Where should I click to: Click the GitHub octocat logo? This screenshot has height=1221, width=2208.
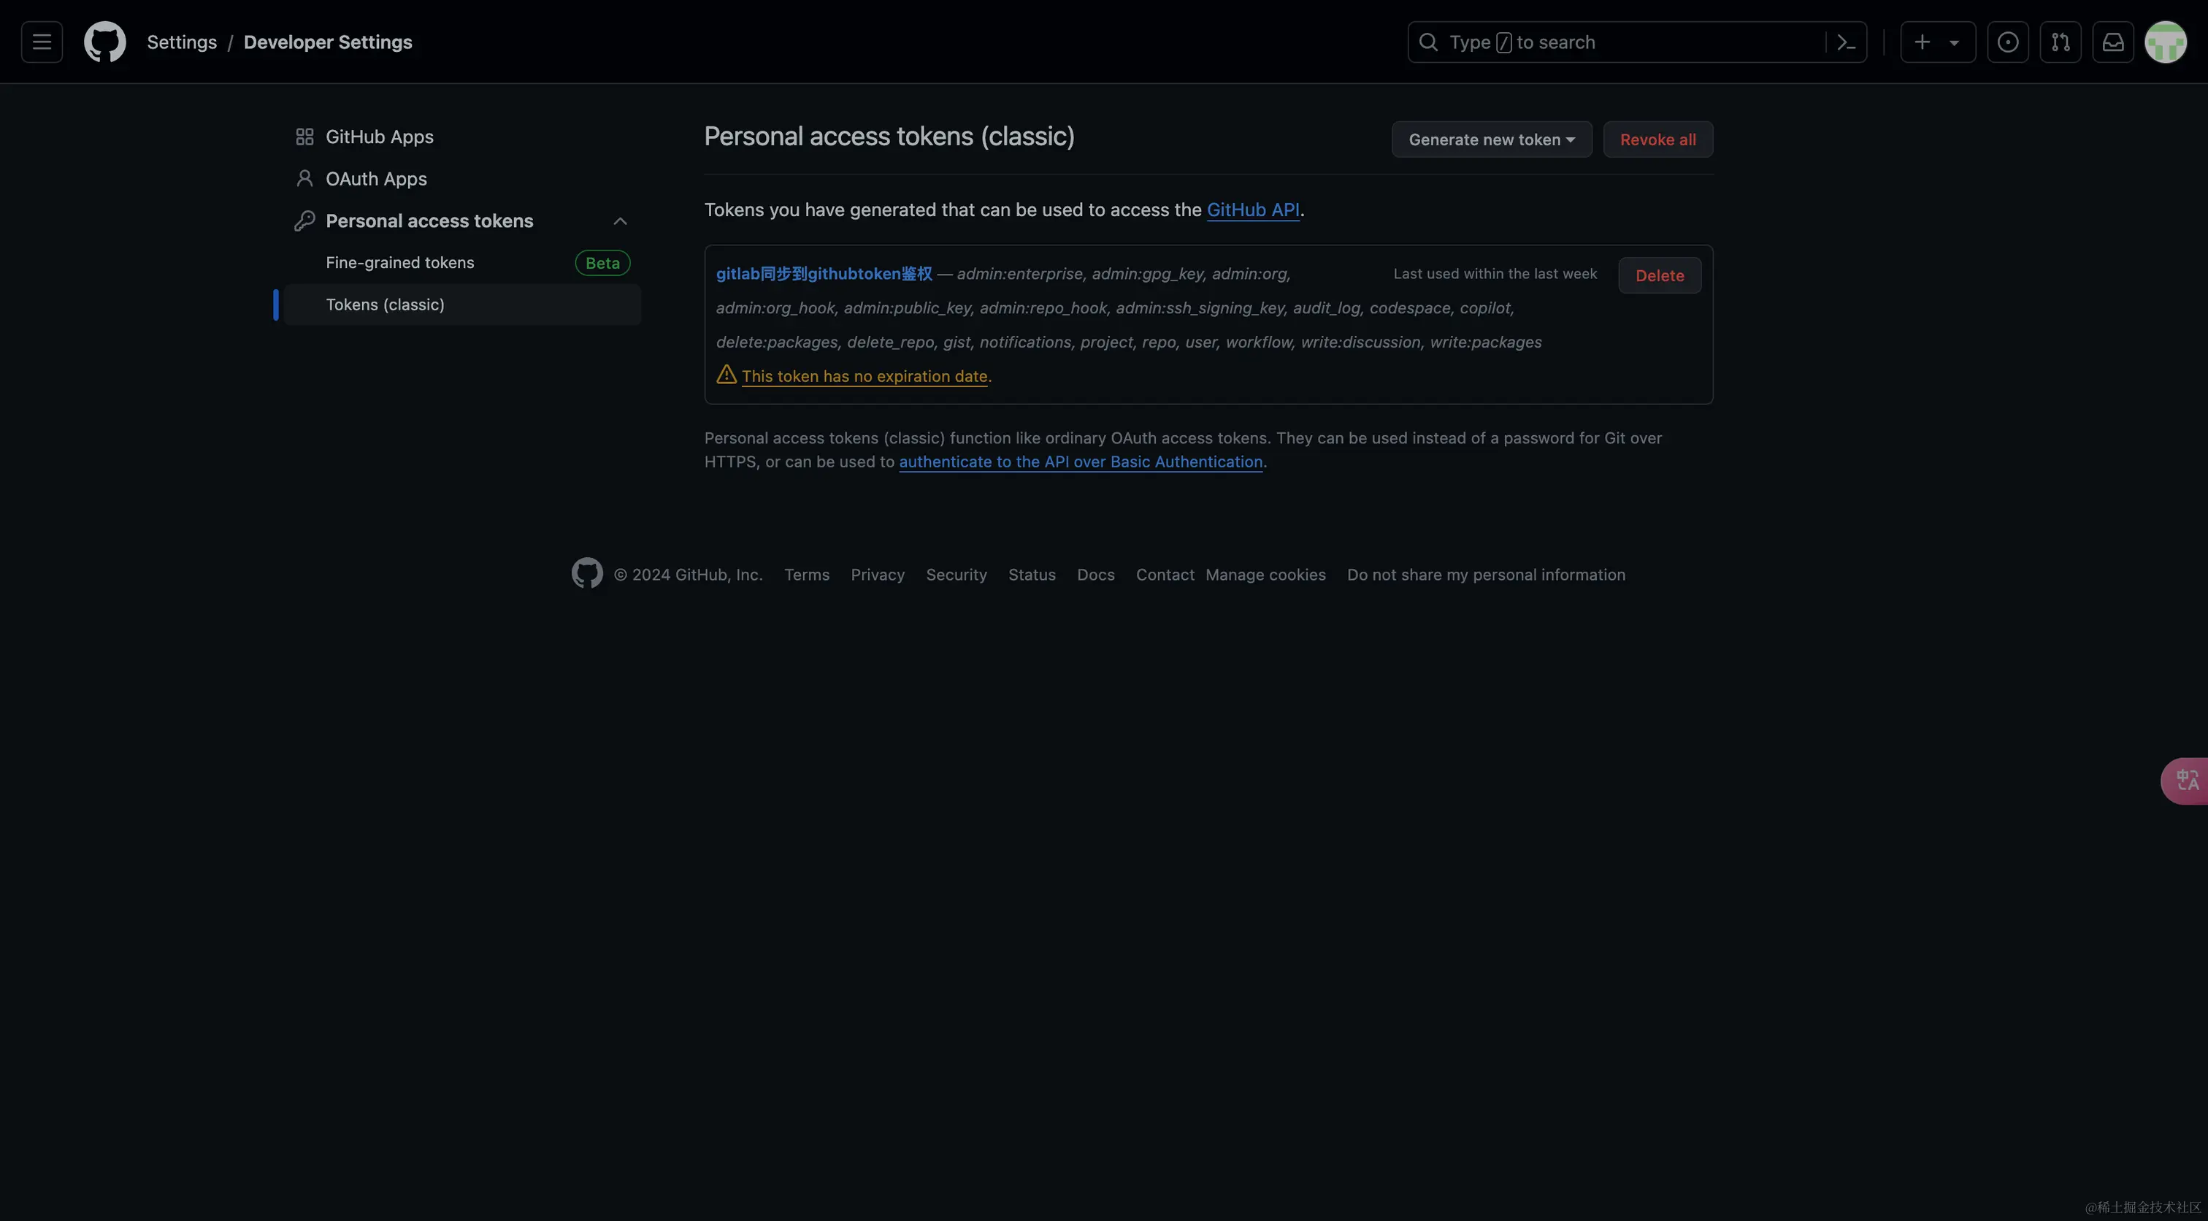104,41
